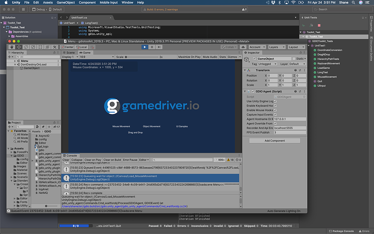Collapse the DontDestroyOnLoad hierarchy item
374x234 pixels.
tap(15, 64)
